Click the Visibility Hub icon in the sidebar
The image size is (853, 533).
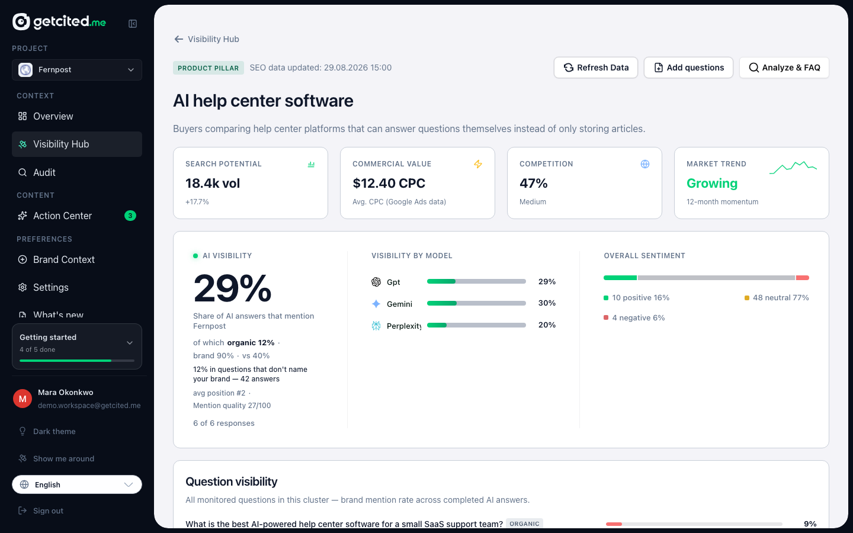23,145
